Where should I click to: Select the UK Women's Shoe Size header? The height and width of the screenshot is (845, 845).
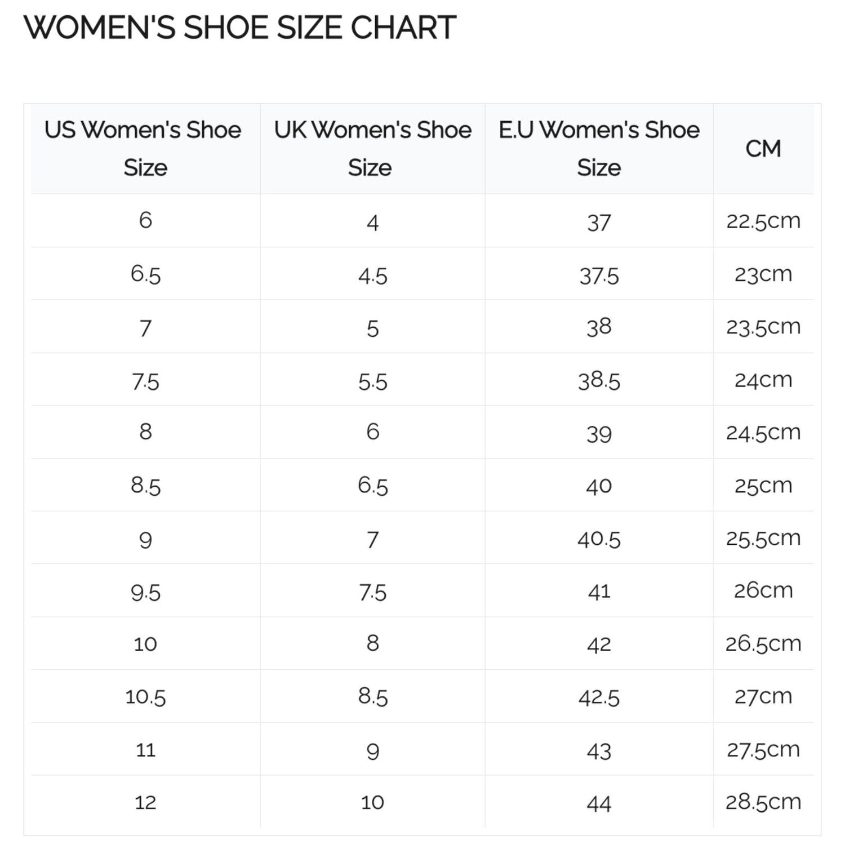pos(372,149)
